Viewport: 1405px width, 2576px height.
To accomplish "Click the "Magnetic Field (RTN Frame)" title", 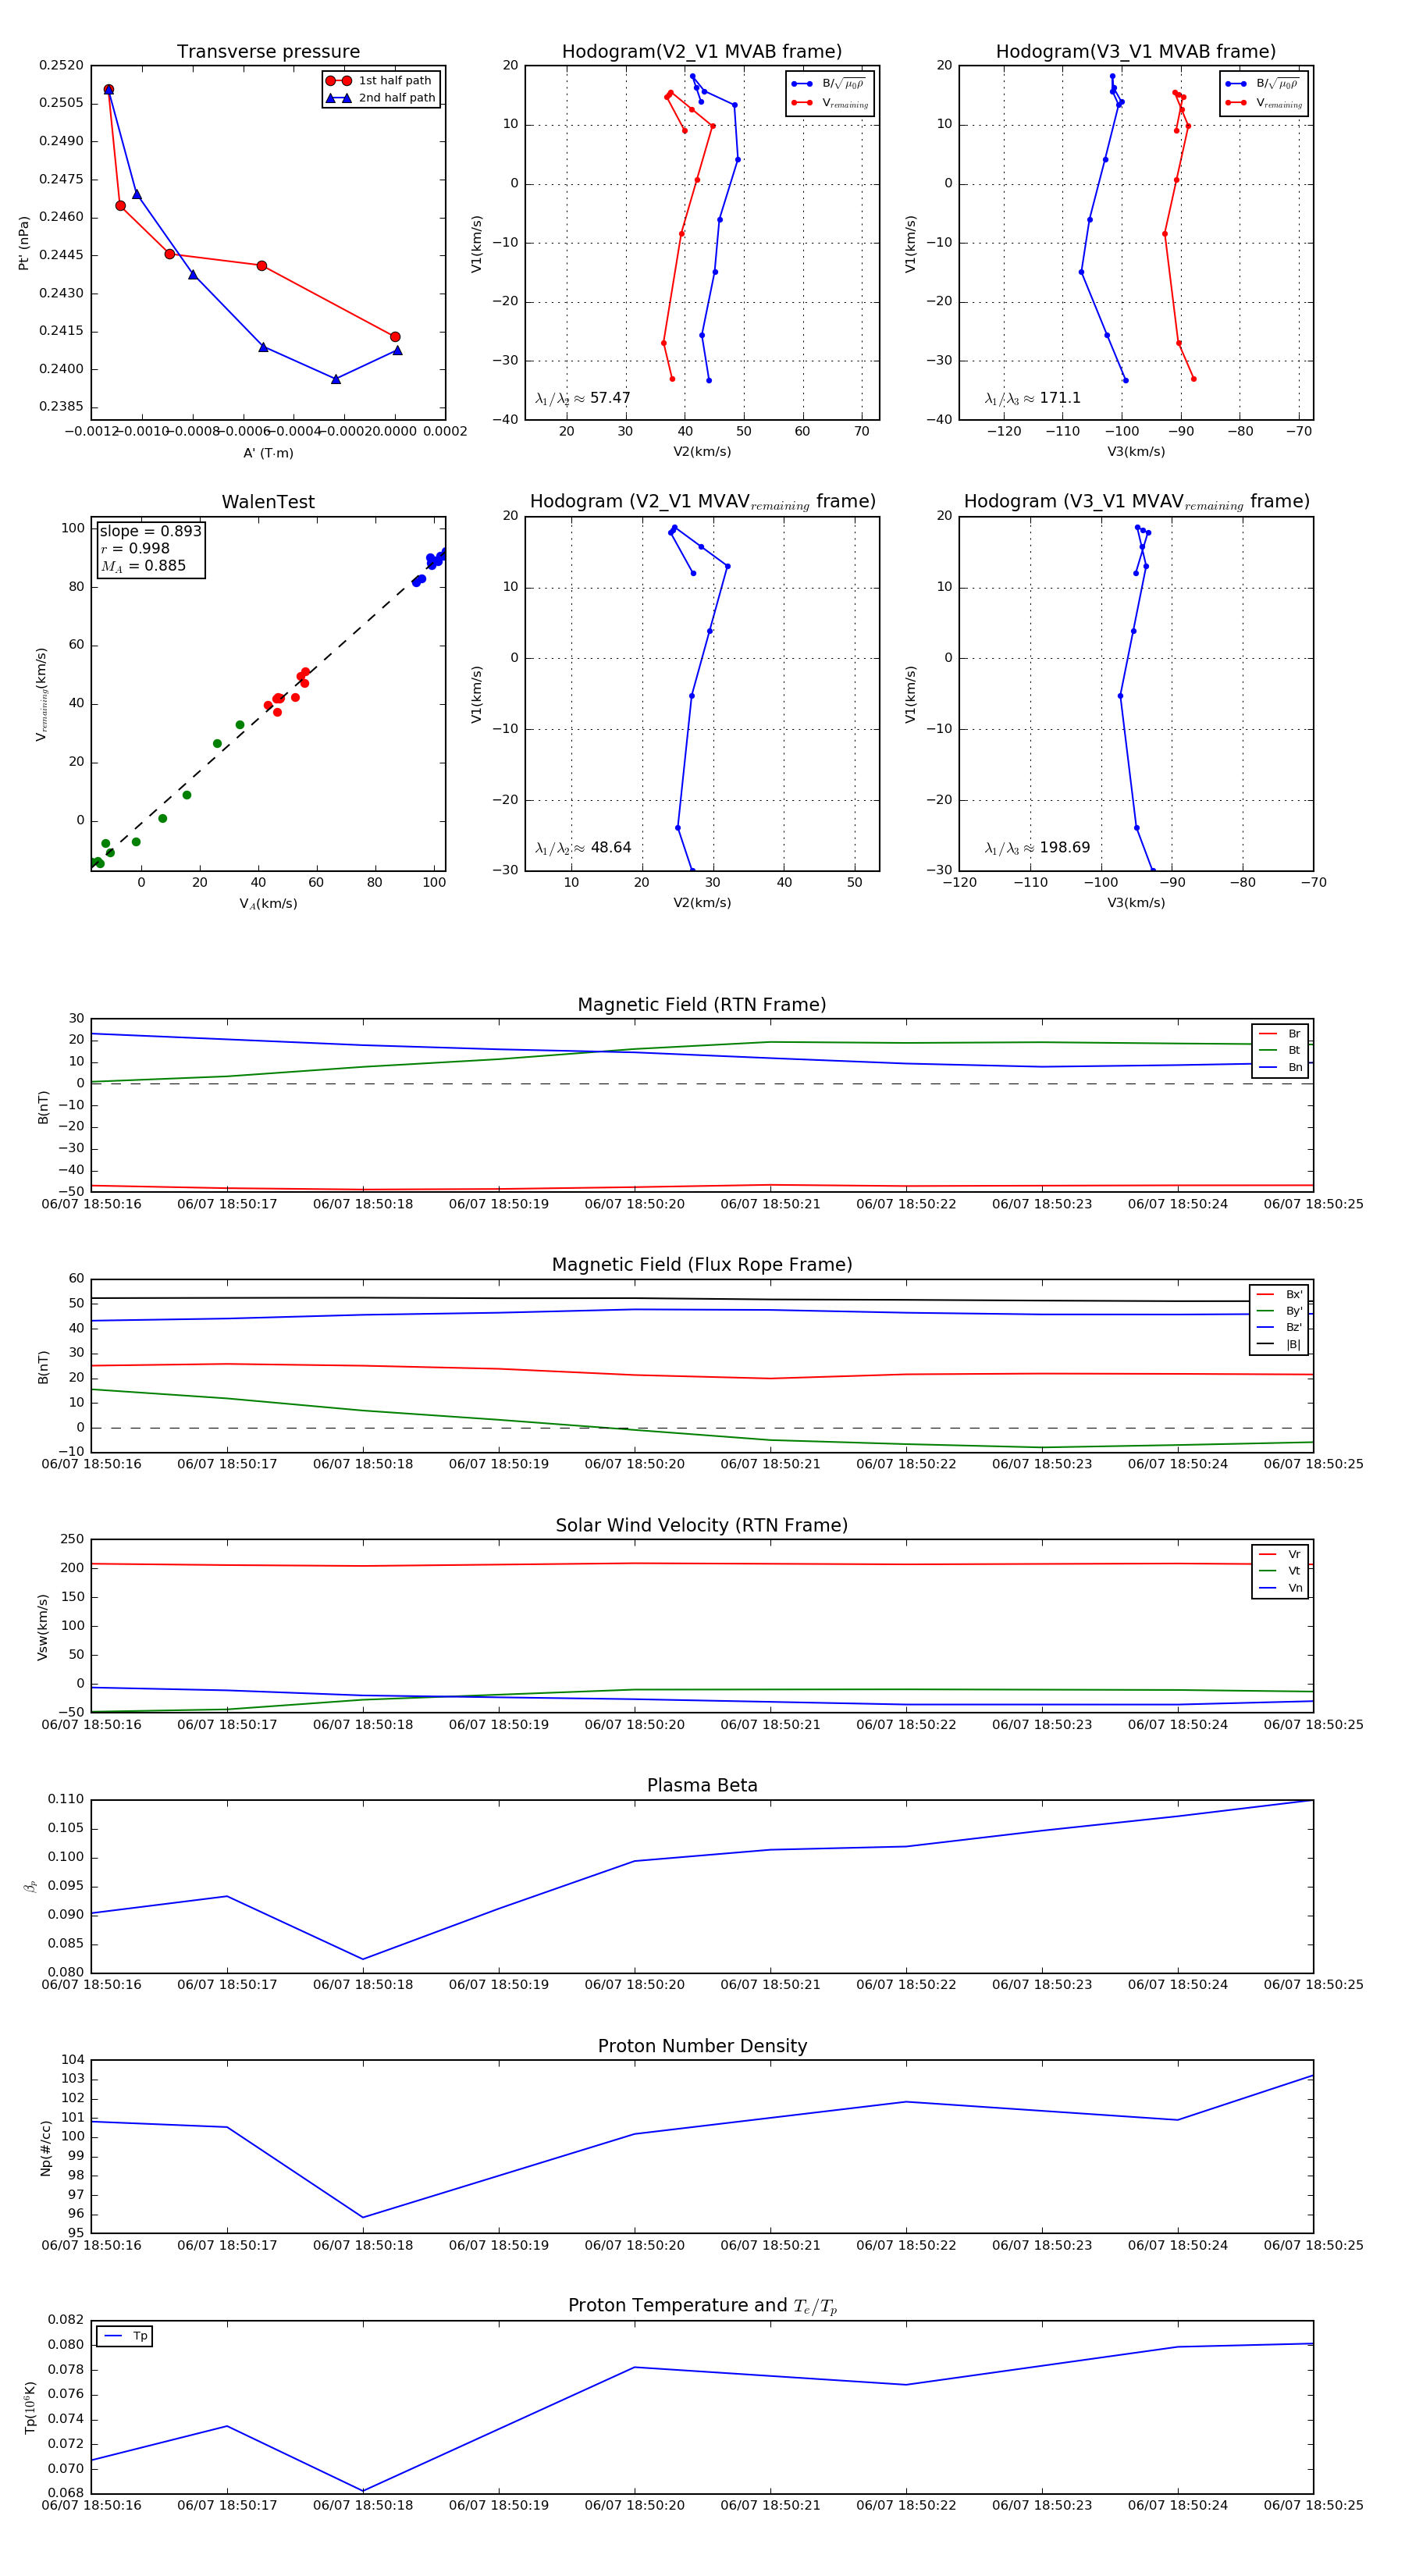I will pyautogui.click(x=702, y=1005).
